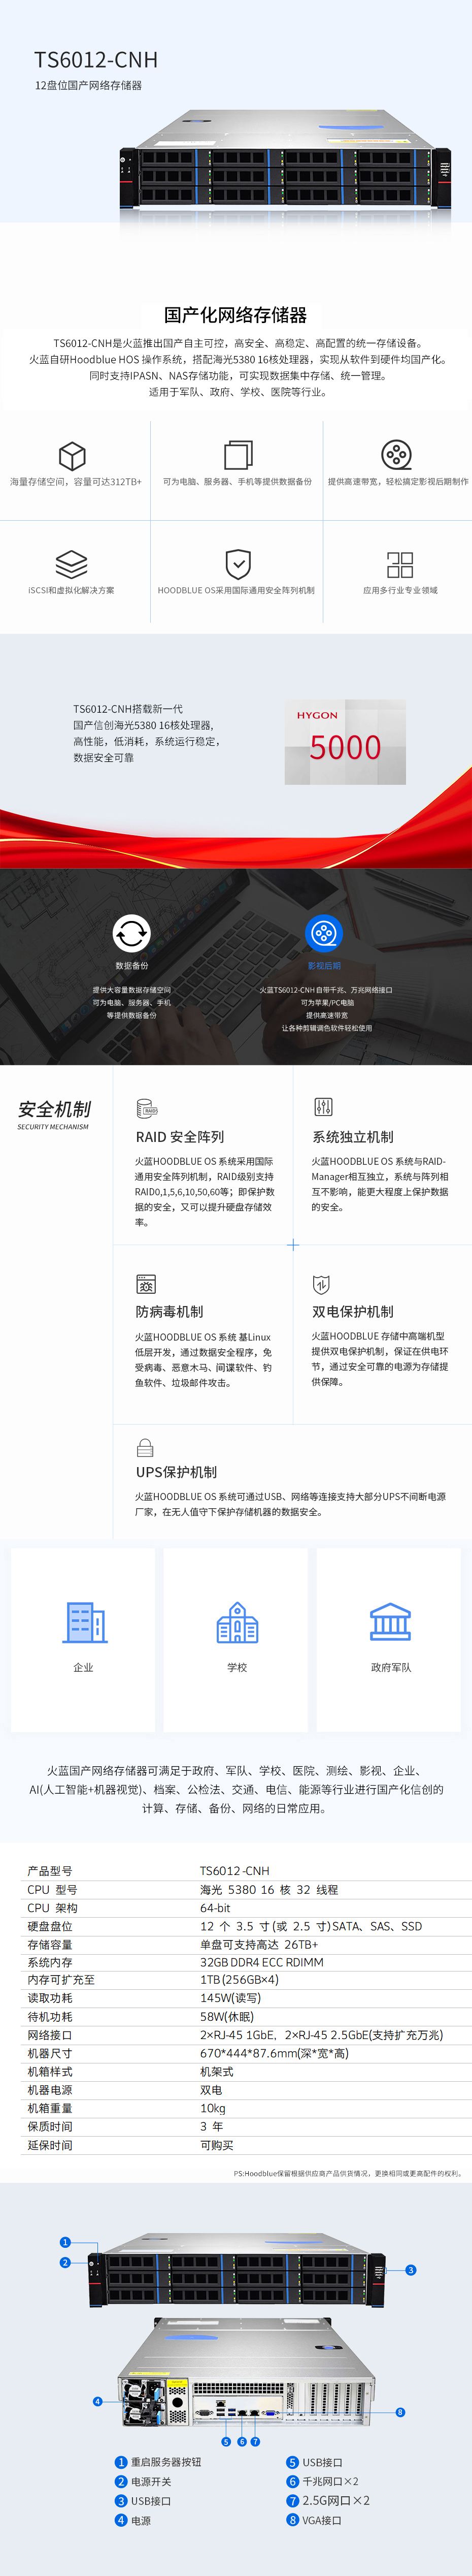Click the school building icon for 学校
The width and height of the screenshot is (472, 2576).
tap(237, 1622)
